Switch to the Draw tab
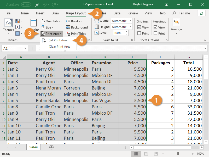The image size is (209, 157). [x=55, y=13]
